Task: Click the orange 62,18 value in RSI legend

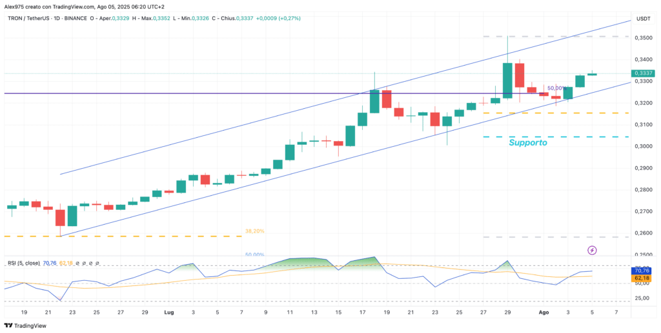Action: pos(66,263)
